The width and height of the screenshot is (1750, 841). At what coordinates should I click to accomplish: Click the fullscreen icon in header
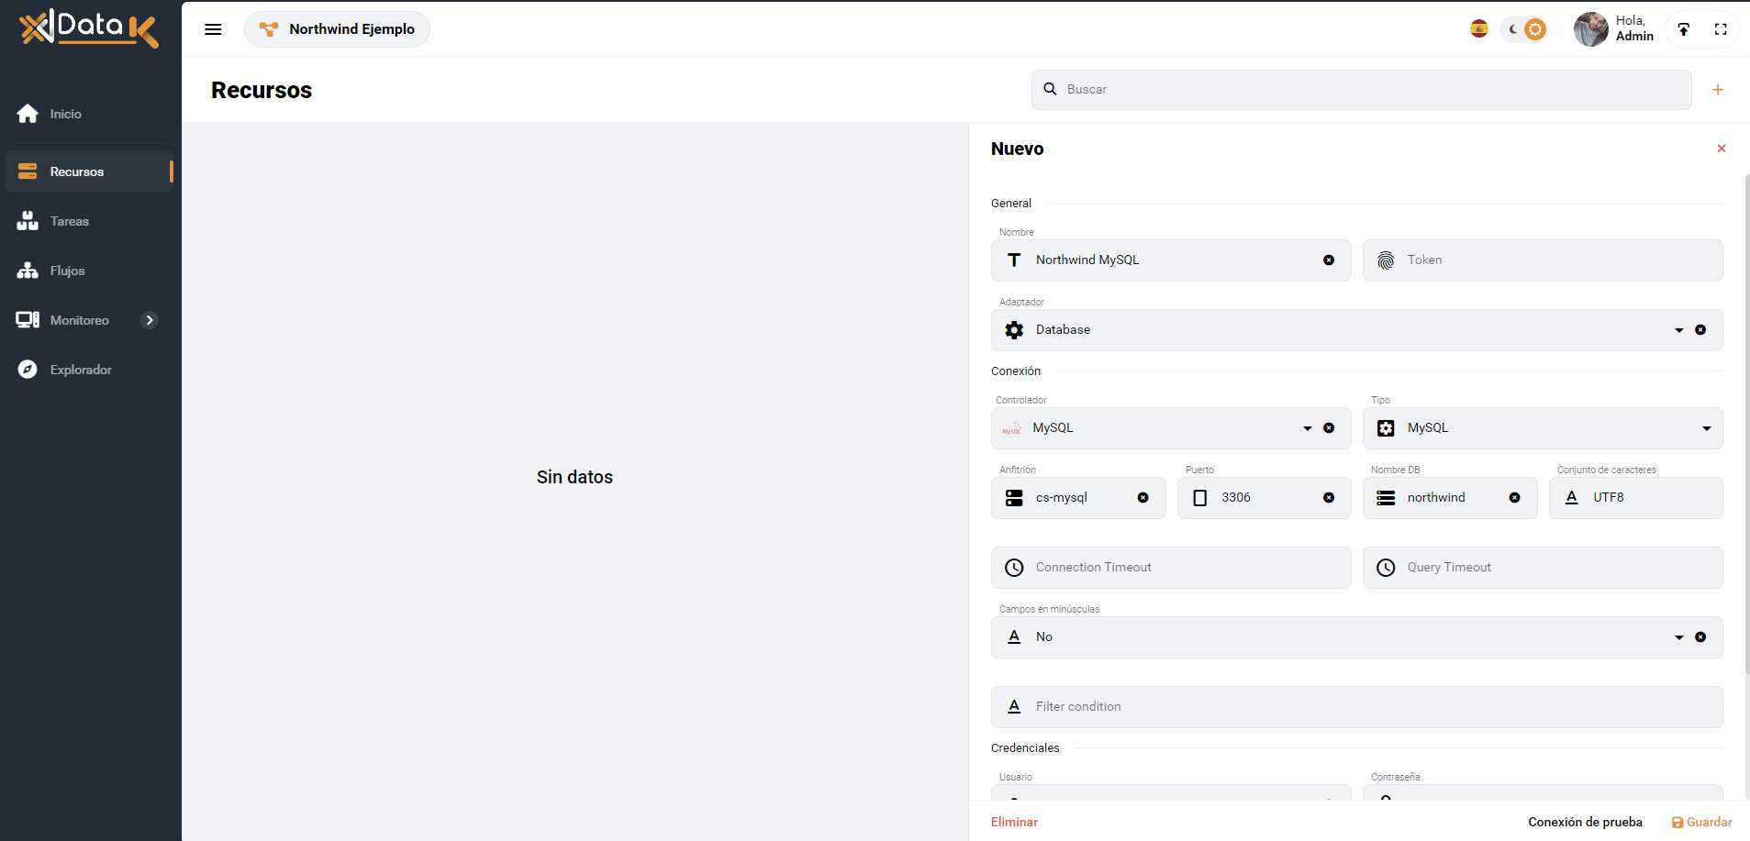click(1721, 29)
